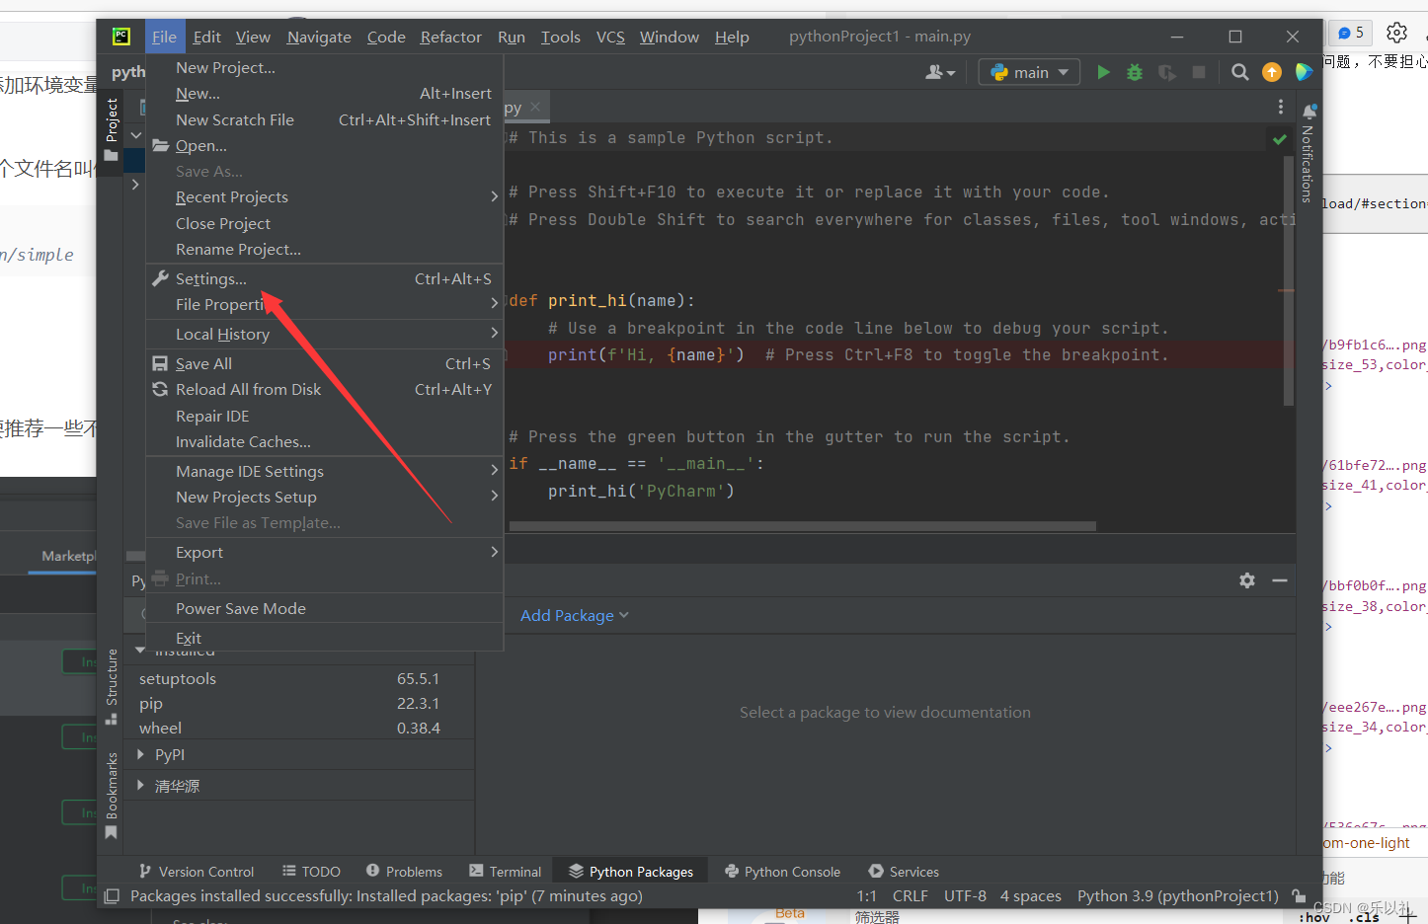Click Save All menu entry

325,363
